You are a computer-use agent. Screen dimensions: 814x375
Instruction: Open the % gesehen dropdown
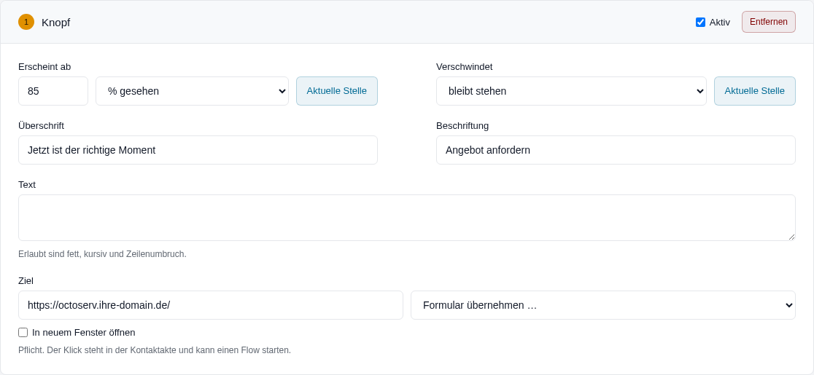pyautogui.click(x=192, y=91)
